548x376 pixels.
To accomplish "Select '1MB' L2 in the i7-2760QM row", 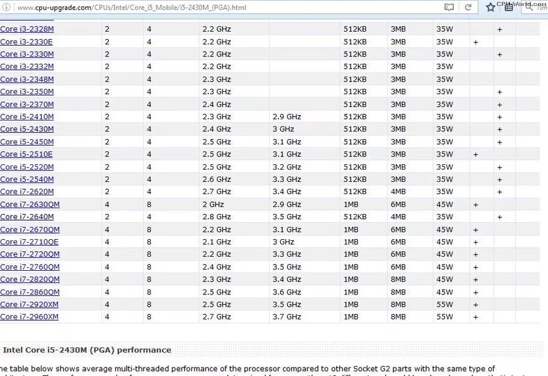I will point(351,266).
